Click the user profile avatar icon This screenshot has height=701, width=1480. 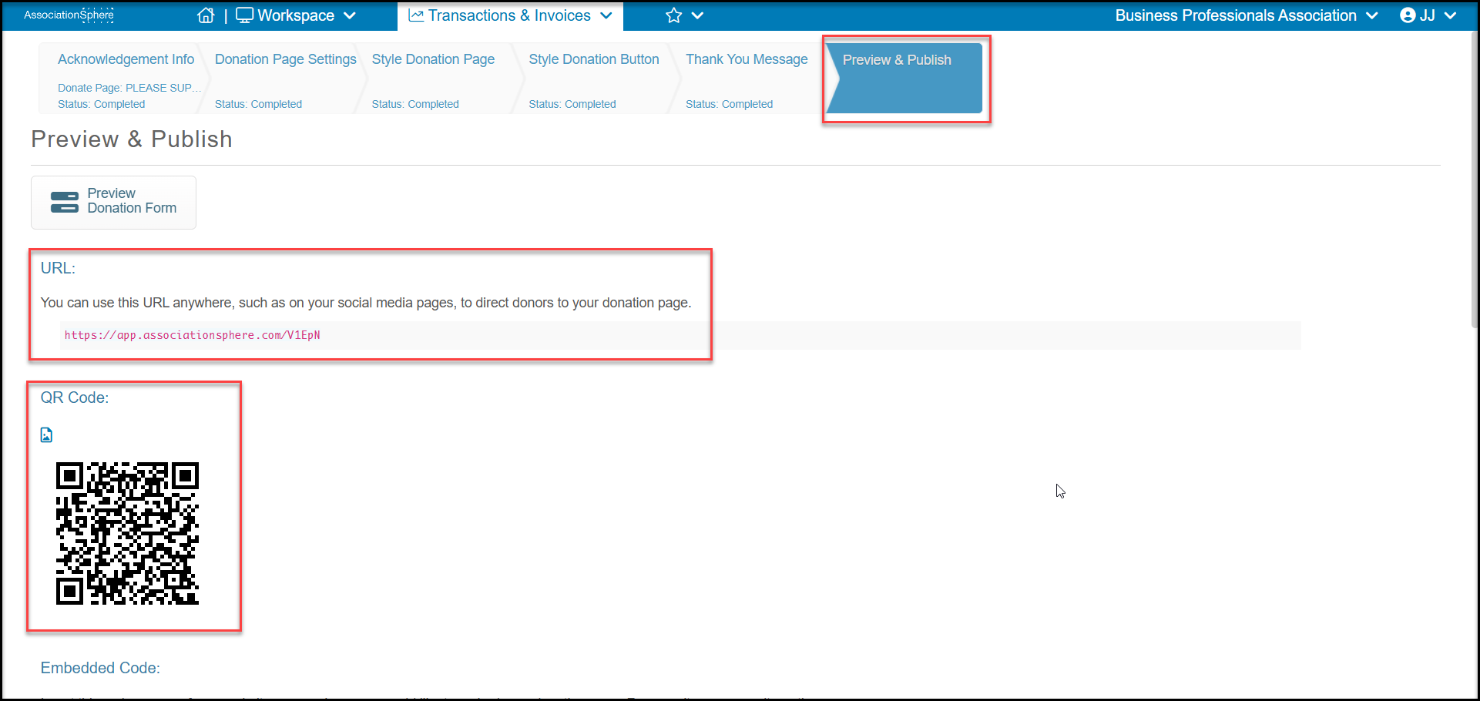click(x=1408, y=15)
